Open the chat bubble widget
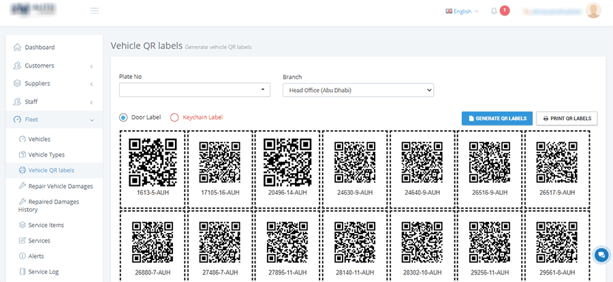 (601, 255)
